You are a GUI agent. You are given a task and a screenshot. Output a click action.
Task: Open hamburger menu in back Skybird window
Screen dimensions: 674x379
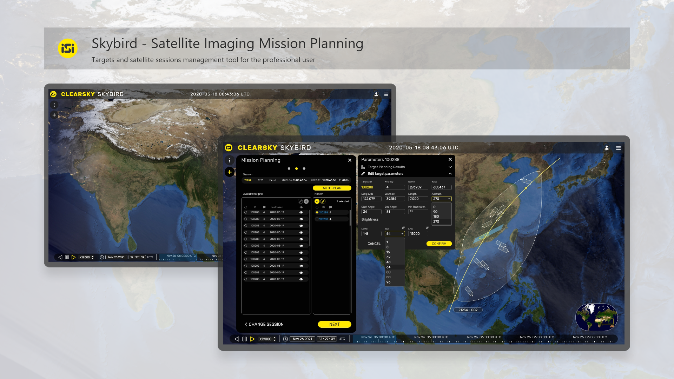pos(386,94)
